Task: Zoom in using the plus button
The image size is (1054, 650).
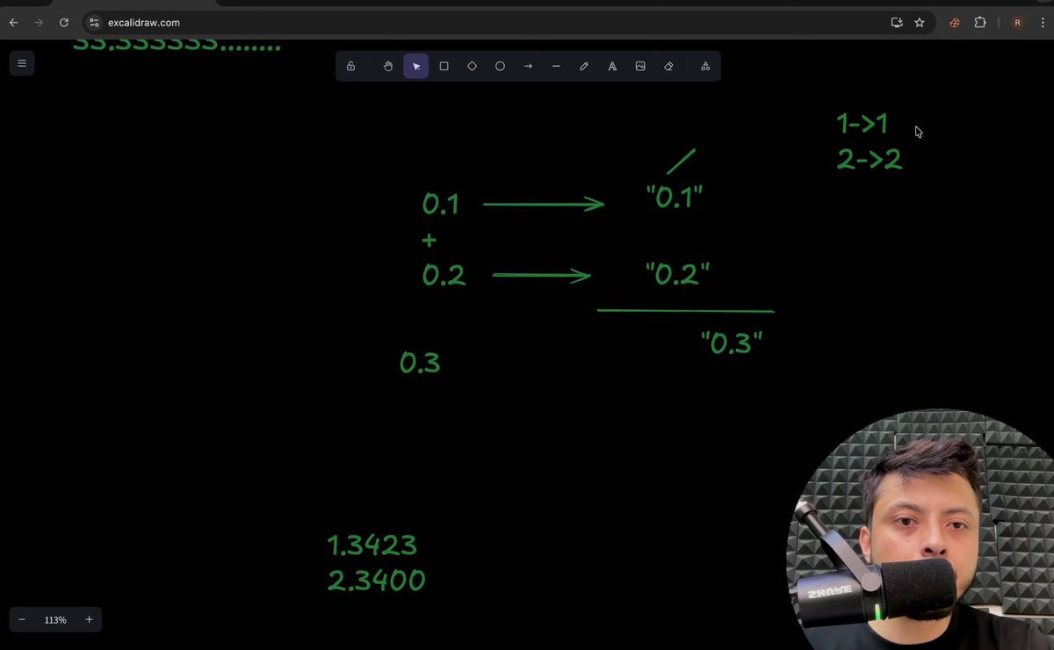Action: 89,619
